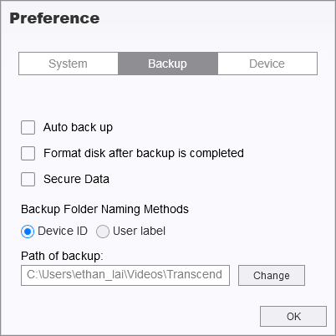The height and width of the screenshot is (336, 336).
Task: Open the Device tab
Action: pyautogui.click(x=267, y=64)
